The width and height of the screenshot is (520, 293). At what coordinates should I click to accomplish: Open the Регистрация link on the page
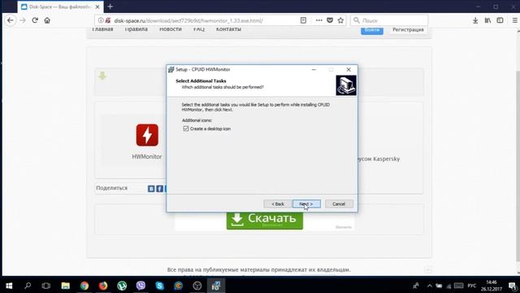408,29
